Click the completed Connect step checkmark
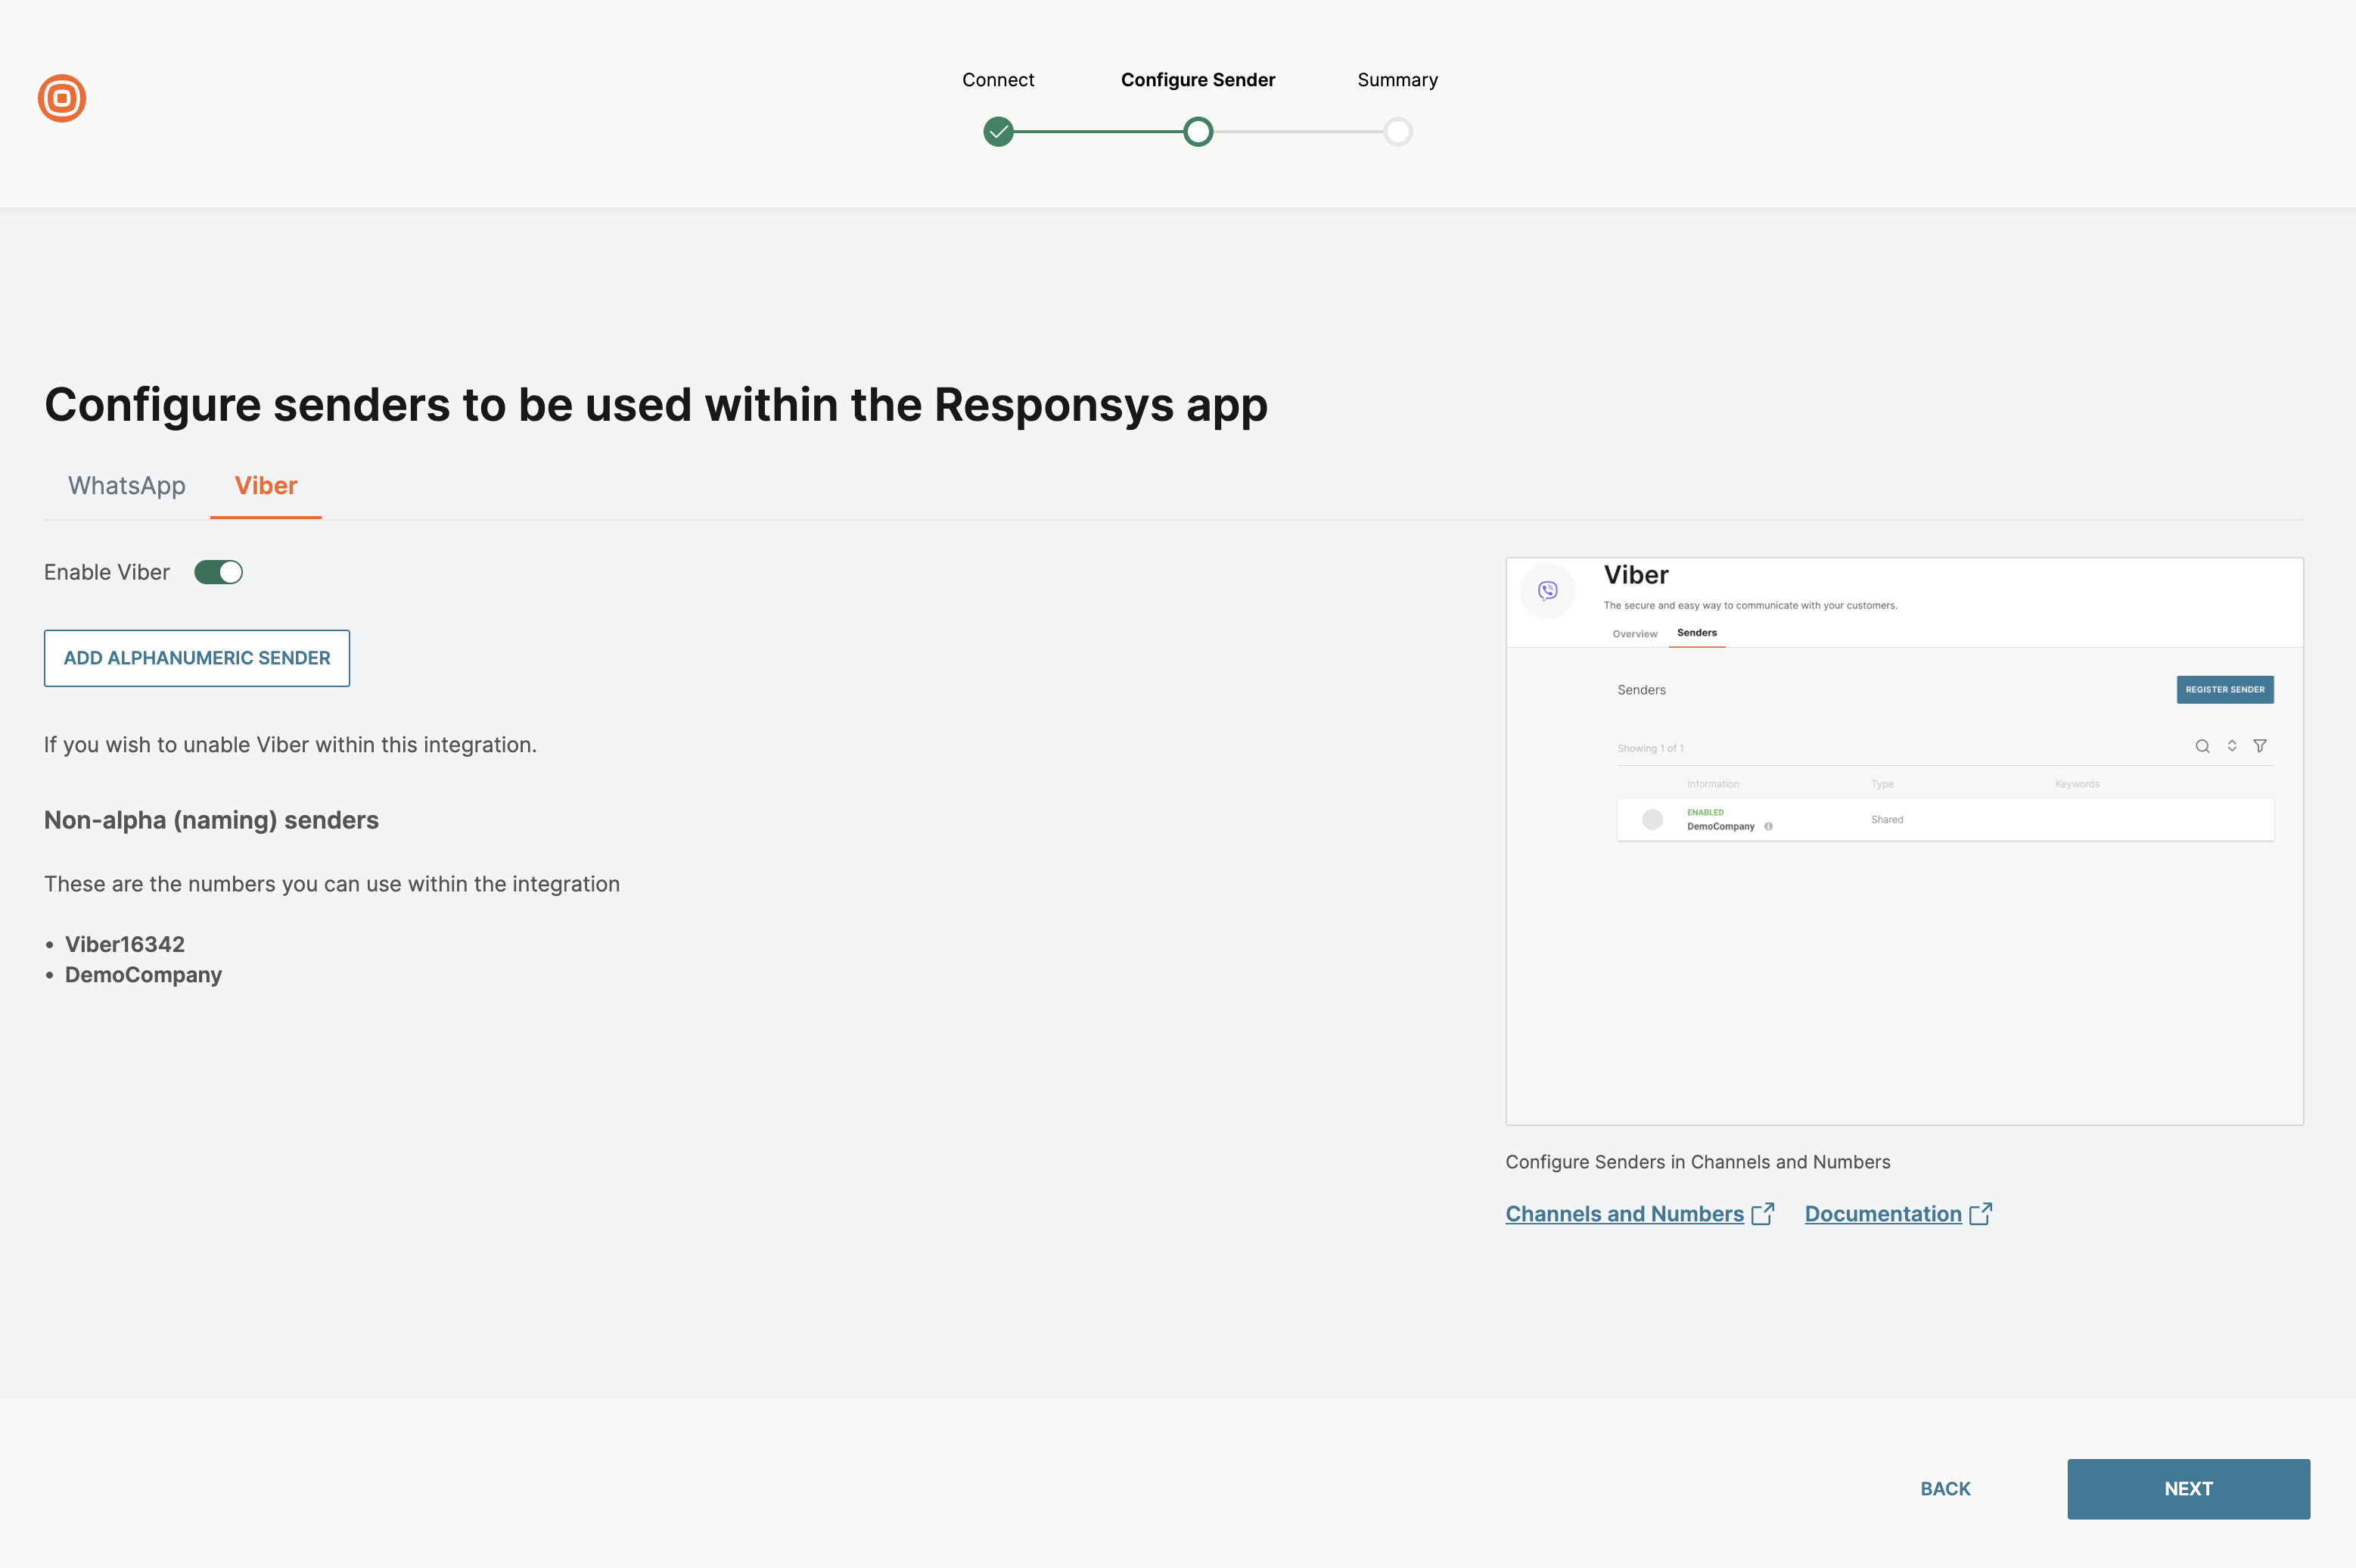This screenshot has height=1568, width=2356. pyautogui.click(x=999, y=131)
